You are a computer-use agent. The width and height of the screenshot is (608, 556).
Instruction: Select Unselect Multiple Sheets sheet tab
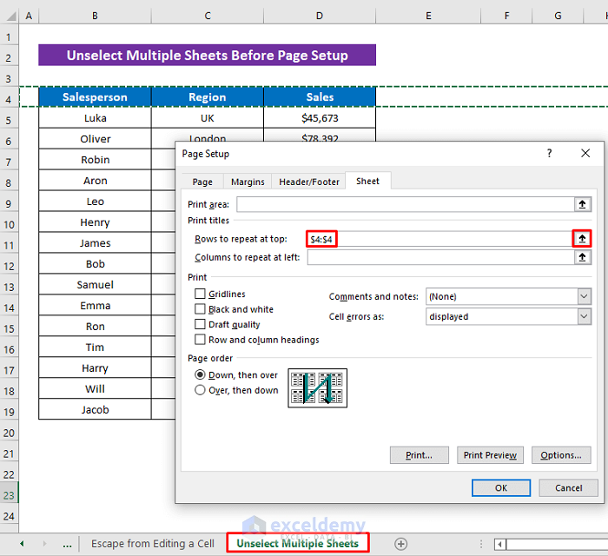297,544
